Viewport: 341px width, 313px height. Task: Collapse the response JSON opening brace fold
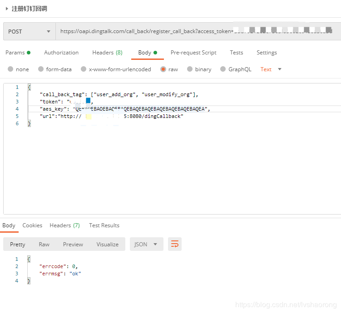pos(29,259)
